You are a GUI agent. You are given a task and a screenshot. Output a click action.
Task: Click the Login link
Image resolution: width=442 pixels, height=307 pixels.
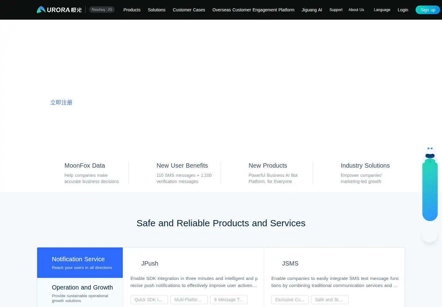click(403, 10)
